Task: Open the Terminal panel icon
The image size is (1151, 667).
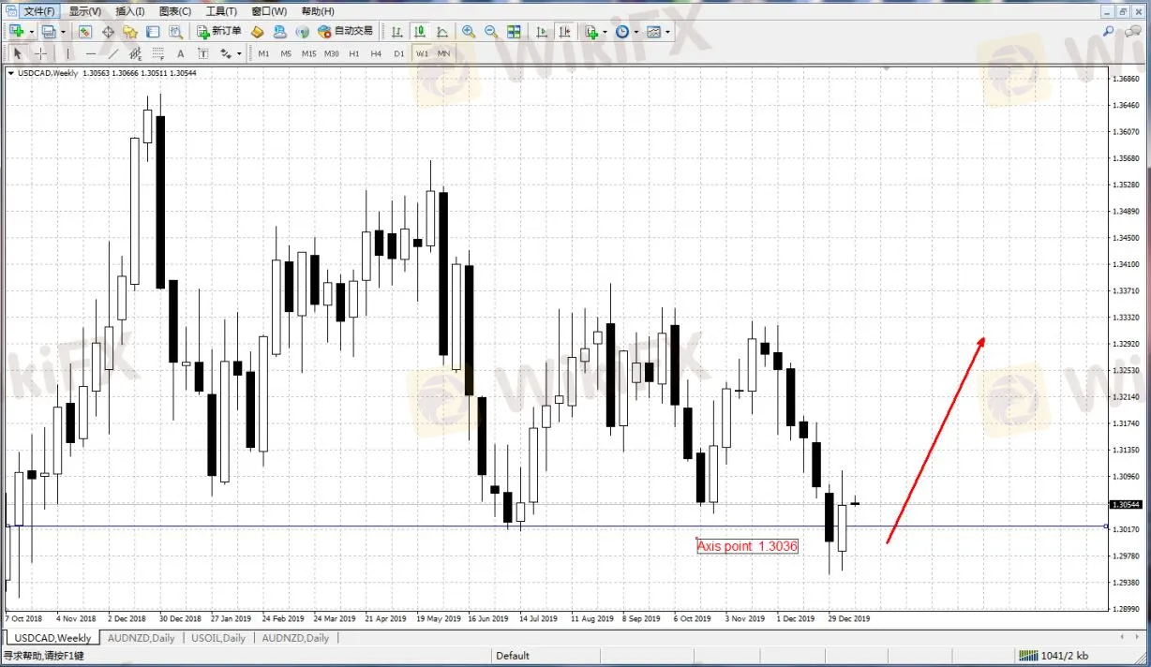Action: (x=153, y=31)
